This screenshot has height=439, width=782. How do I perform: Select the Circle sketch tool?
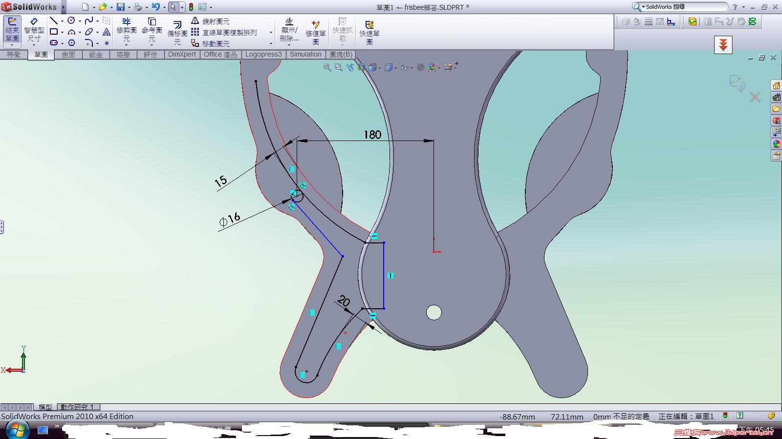71,20
